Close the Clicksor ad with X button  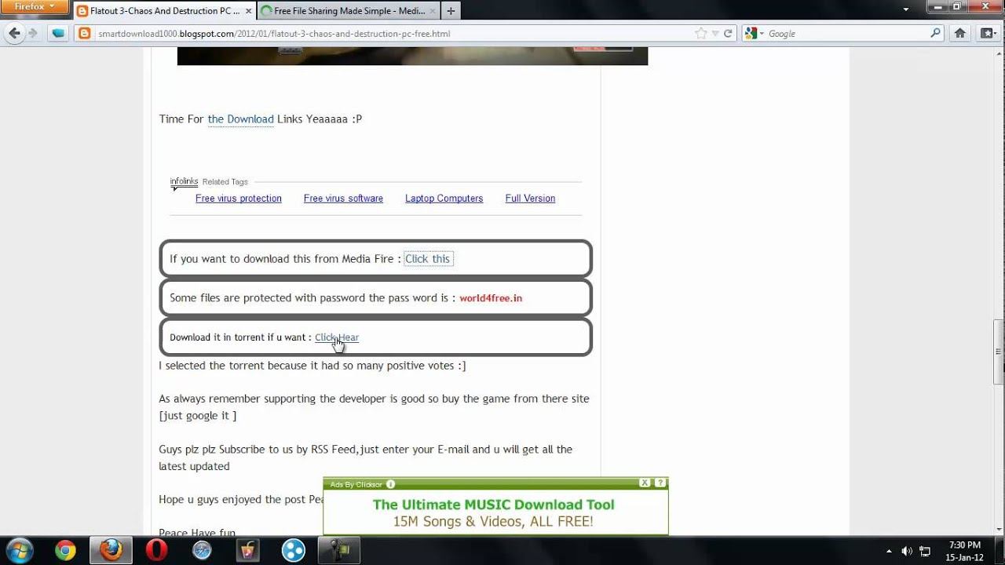(645, 483)
